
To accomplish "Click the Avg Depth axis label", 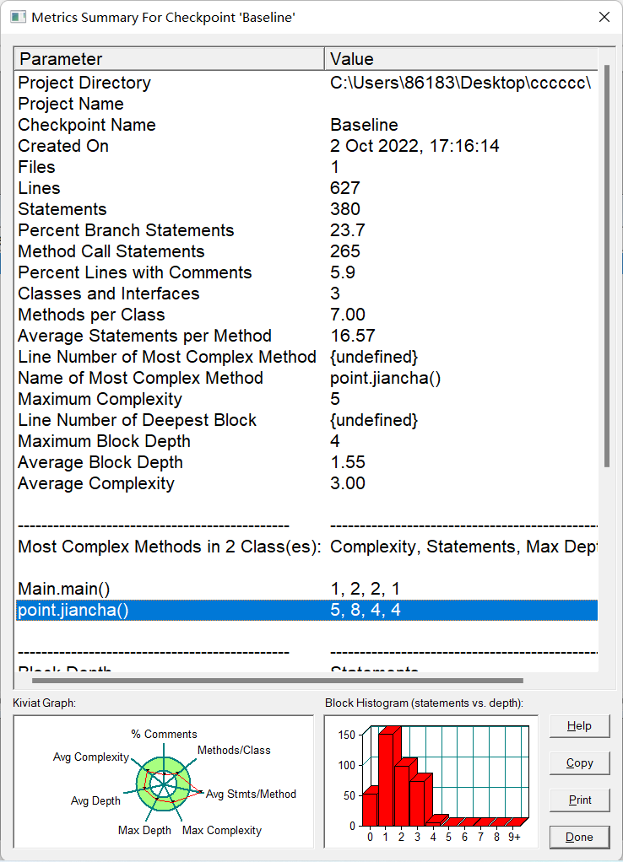I will point(95,800).
